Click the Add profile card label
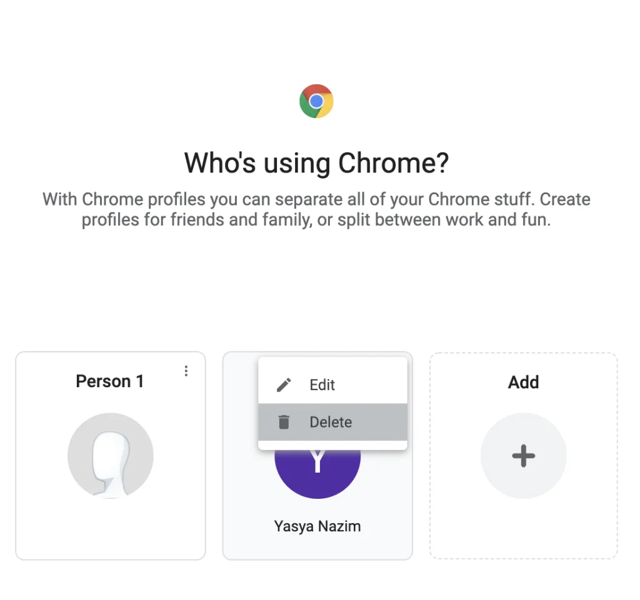This screenshot has height=600, width=640. [523, 382]
